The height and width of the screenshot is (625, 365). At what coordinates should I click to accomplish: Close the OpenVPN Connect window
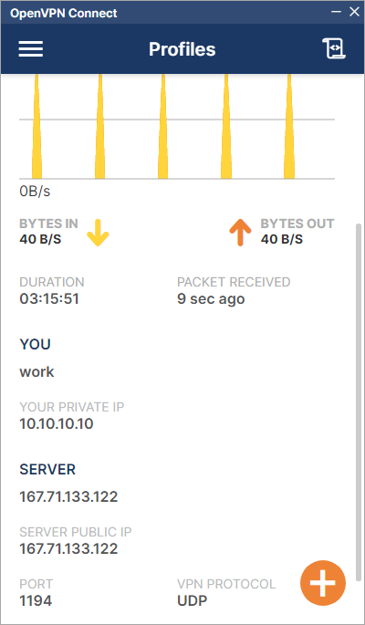[x=354, y=12]
